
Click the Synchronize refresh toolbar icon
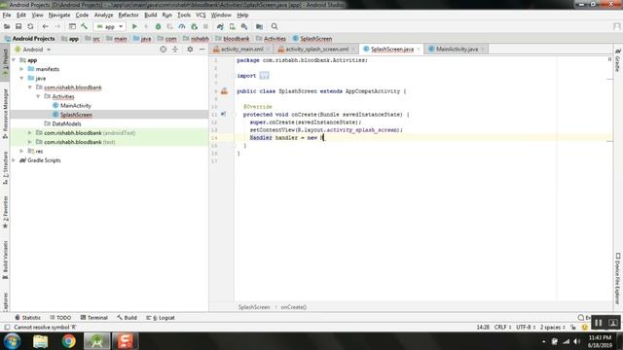[30, 26]
